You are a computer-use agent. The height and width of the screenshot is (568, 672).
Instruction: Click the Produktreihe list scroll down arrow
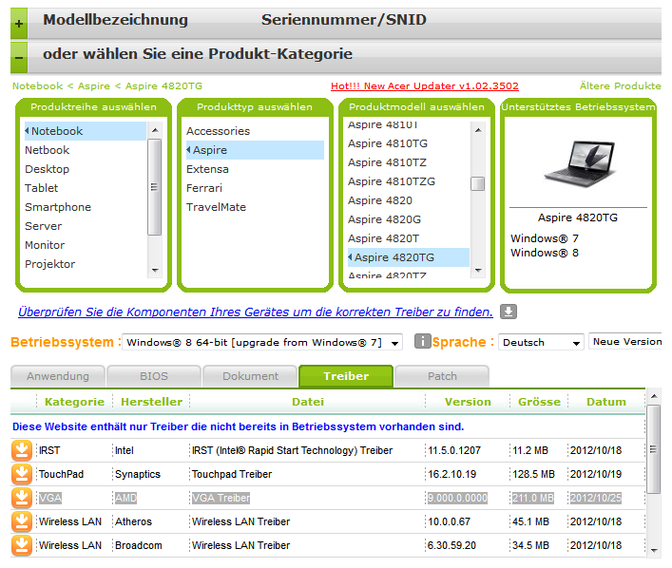(x=155, y=271)
